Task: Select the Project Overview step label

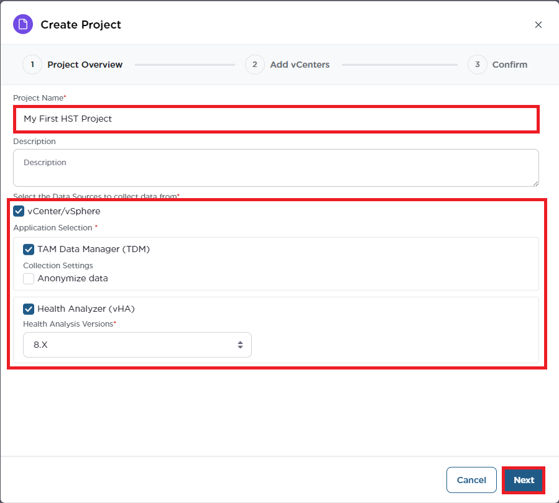Action: [x=85, y=65]
